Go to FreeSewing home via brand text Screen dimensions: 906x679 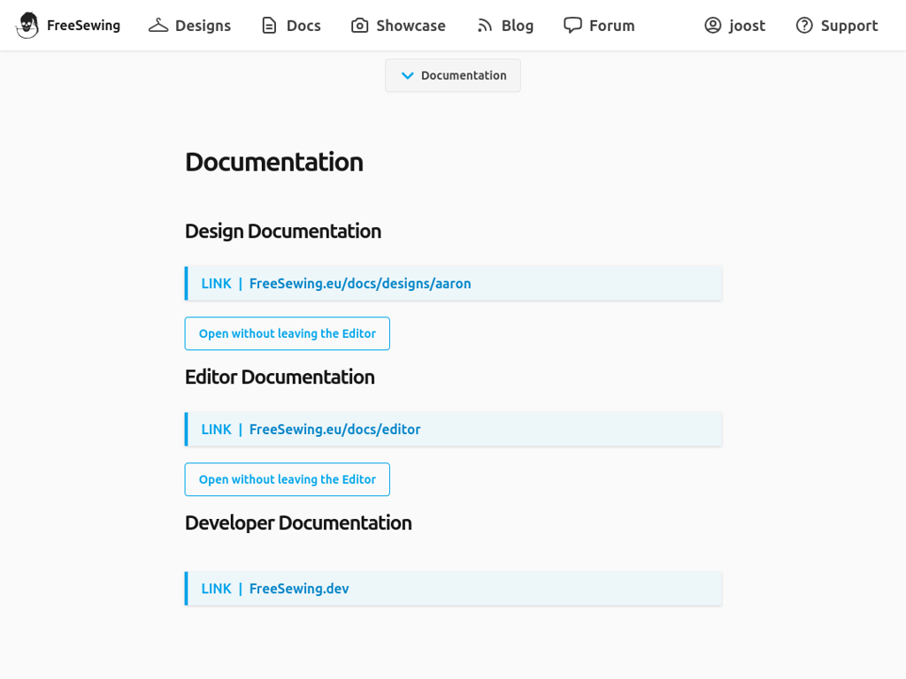click(83, 26)
